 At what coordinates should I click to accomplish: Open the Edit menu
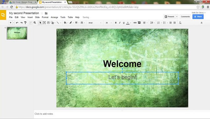[x=17, y=17]
